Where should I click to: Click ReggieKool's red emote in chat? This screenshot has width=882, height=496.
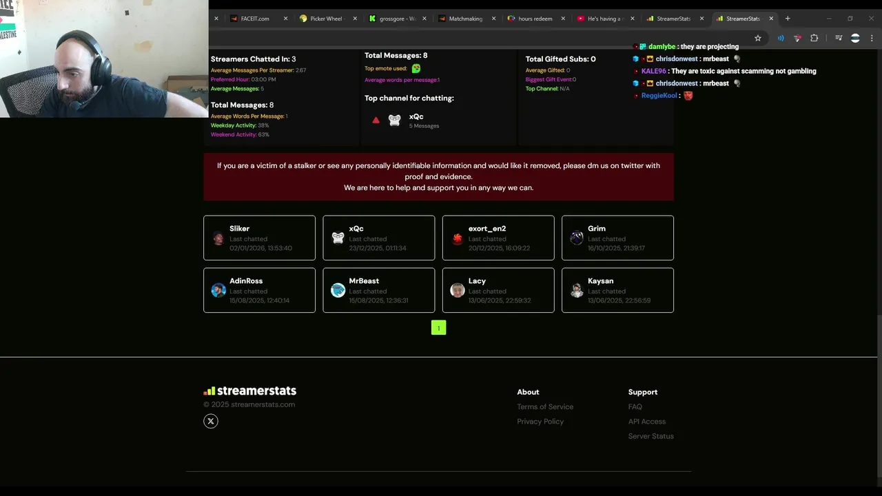[688, 96]
